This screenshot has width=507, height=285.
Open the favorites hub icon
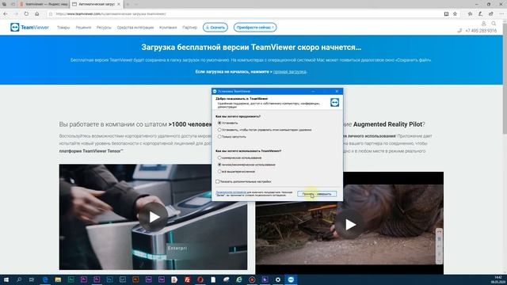click(x=470, y=14)
